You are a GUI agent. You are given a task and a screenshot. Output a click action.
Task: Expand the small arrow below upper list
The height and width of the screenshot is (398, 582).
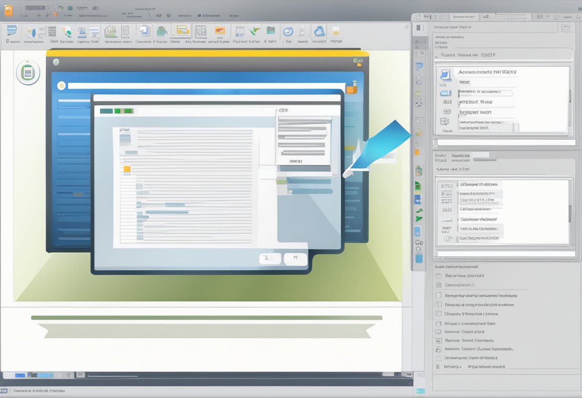436,142
